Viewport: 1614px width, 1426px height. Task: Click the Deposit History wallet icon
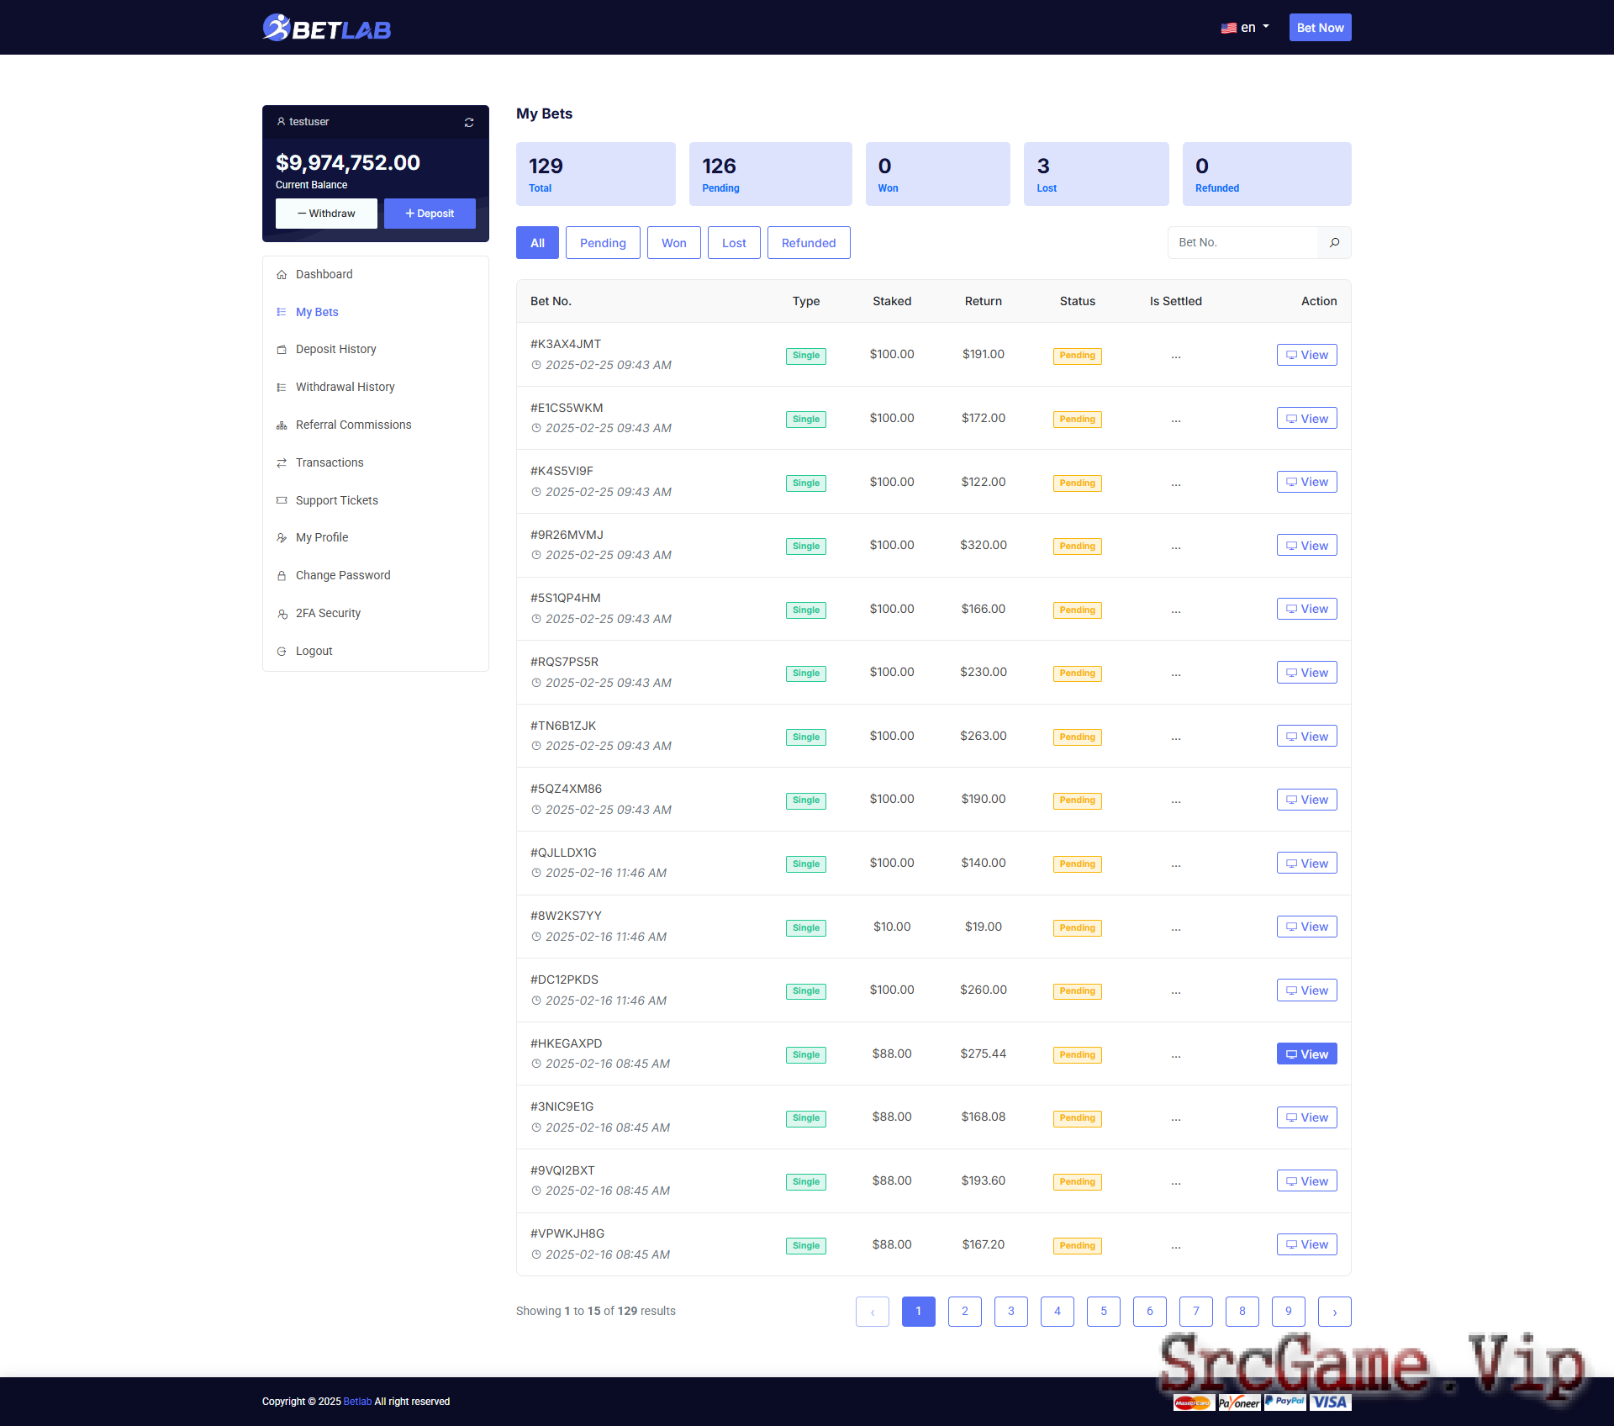282,350
